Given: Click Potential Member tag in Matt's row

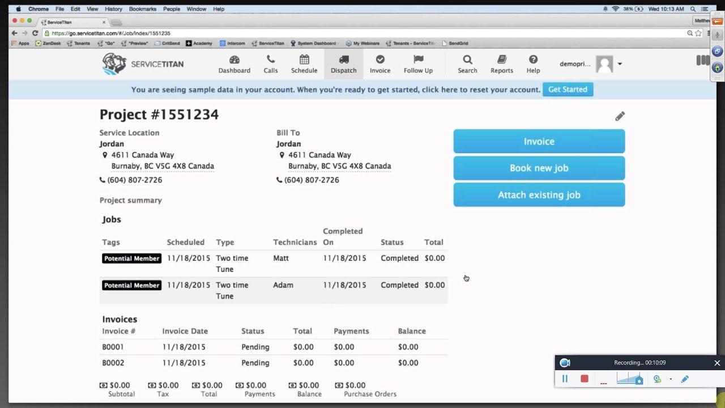Looking at the screenshot, I should tap(131, 258).
